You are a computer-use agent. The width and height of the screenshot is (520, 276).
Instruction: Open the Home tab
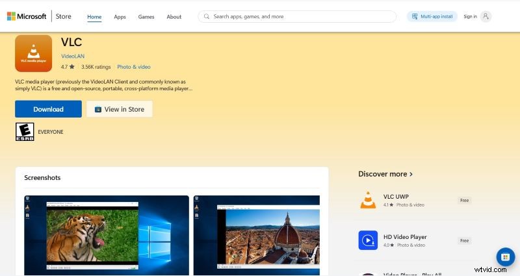94,16
